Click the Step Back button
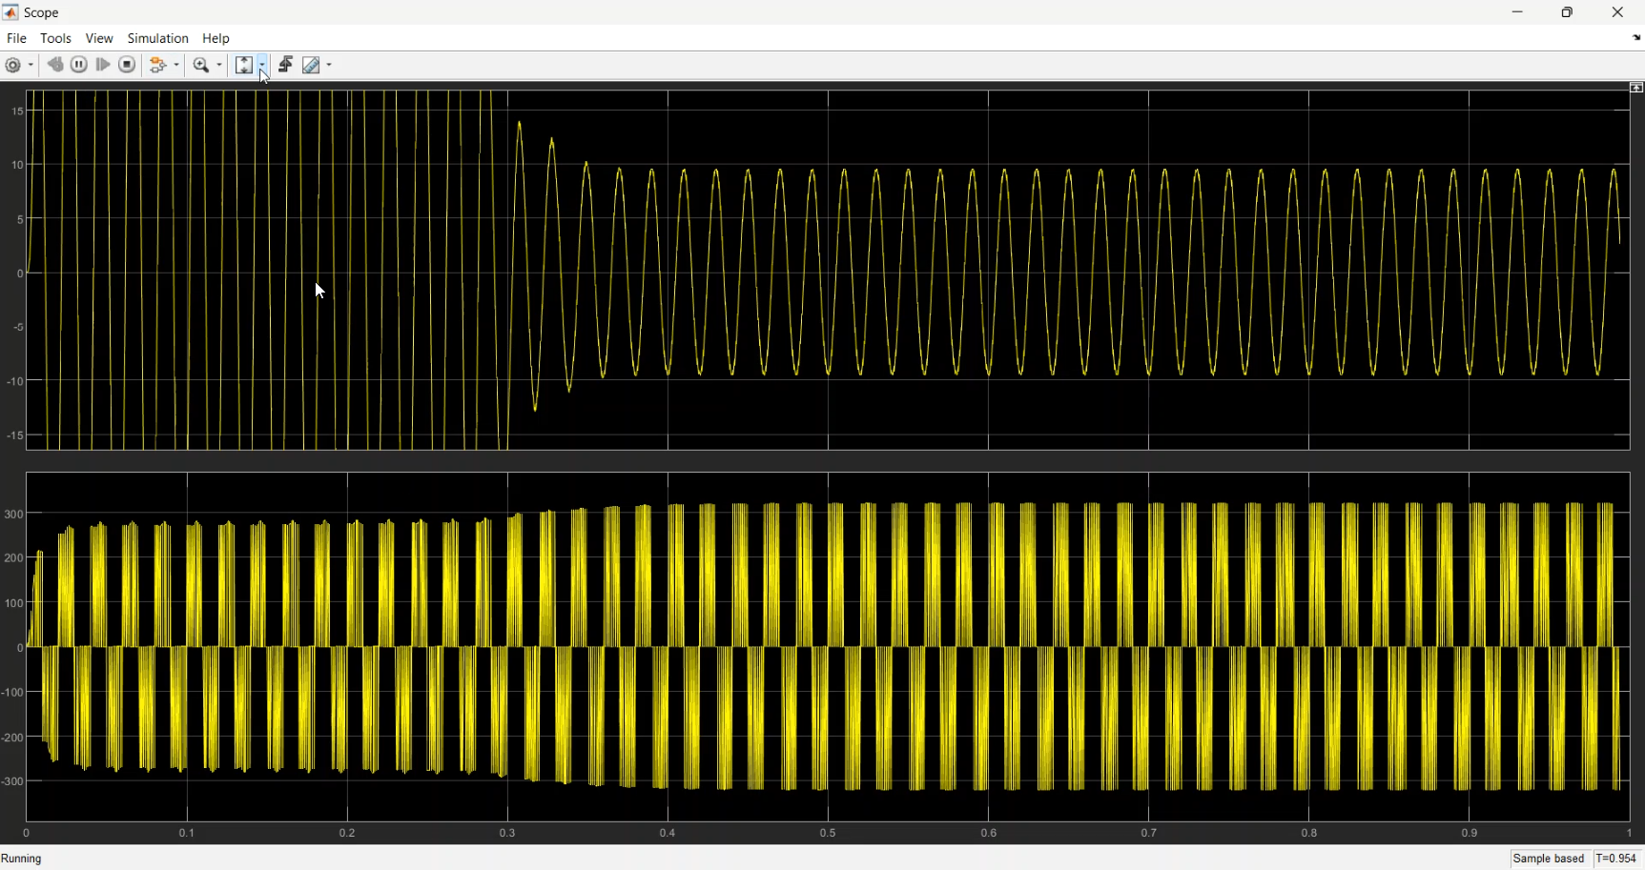This screenshot has width=1645, height=870. click(x=55, y=65)
